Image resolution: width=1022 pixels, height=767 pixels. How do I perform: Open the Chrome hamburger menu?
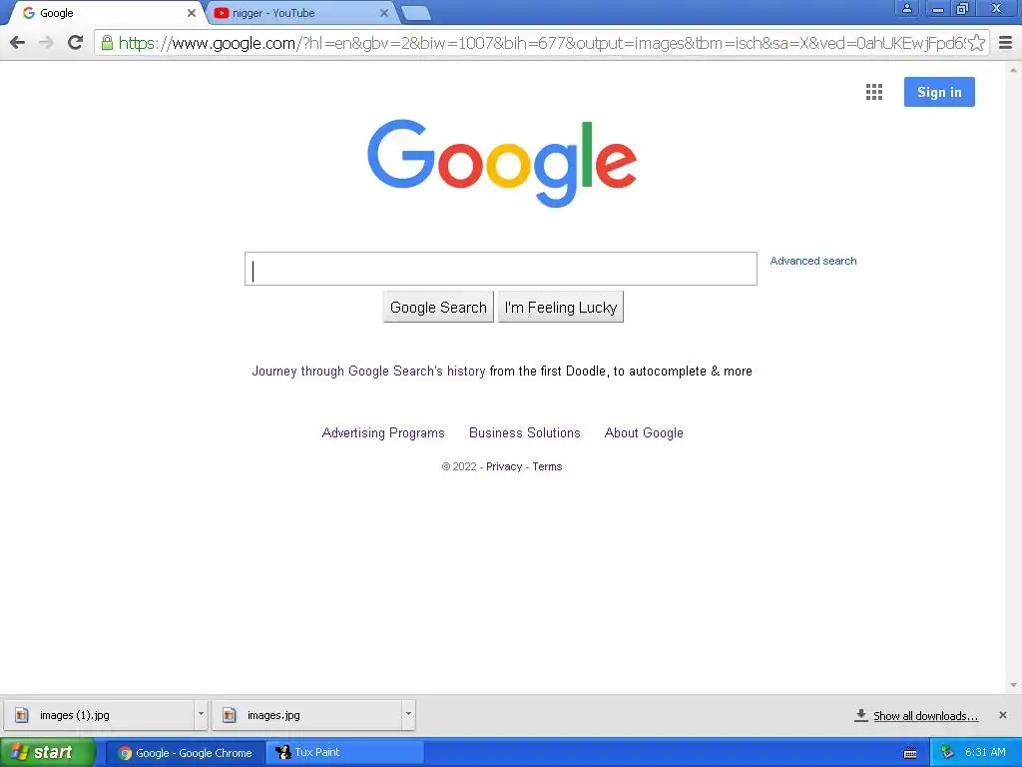[1006, 43]
